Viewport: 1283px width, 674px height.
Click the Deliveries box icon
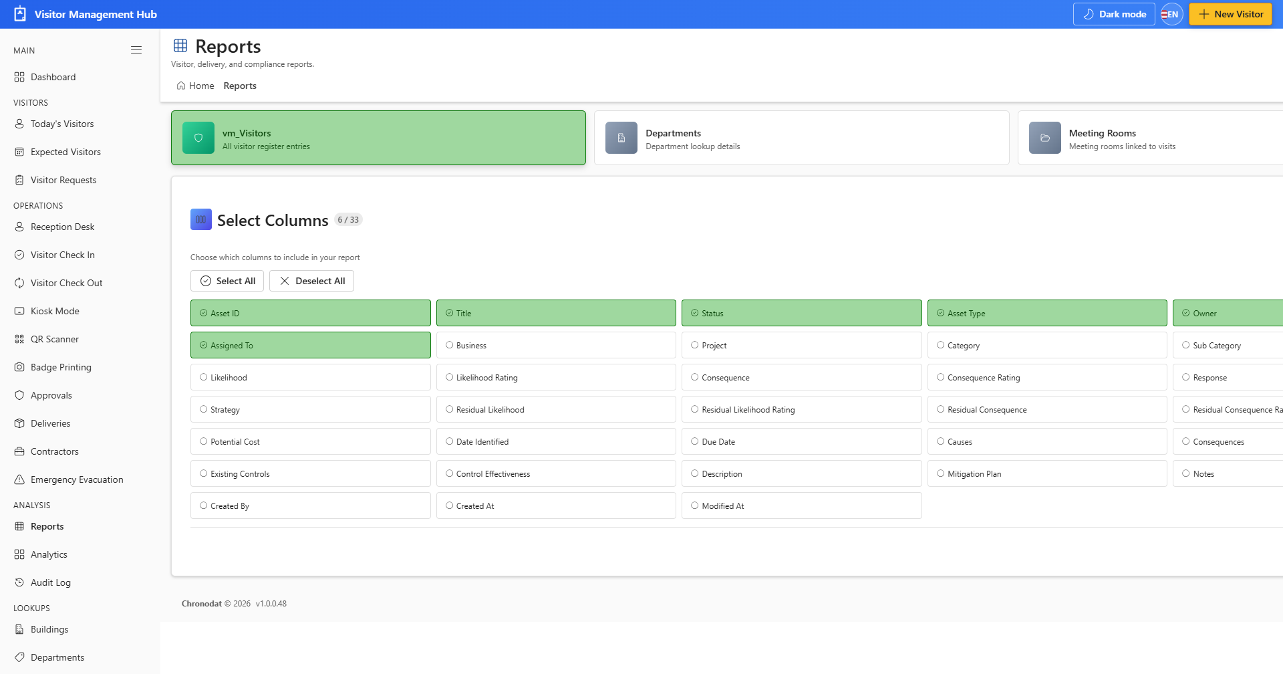pyautogui.click(x=19, y=423)
